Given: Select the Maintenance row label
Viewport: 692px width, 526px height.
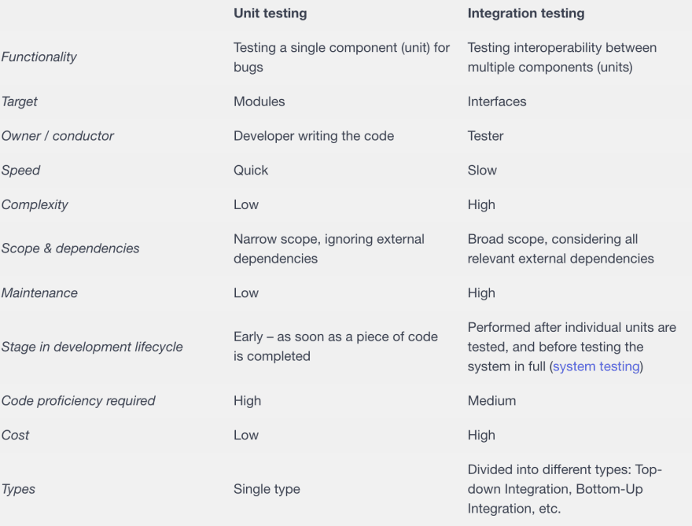Looking at the screenshot, I should point(39,293).
